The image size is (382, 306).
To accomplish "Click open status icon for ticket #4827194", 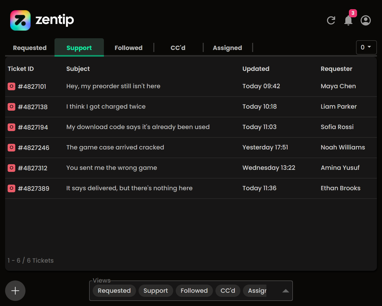I will 11,127.
